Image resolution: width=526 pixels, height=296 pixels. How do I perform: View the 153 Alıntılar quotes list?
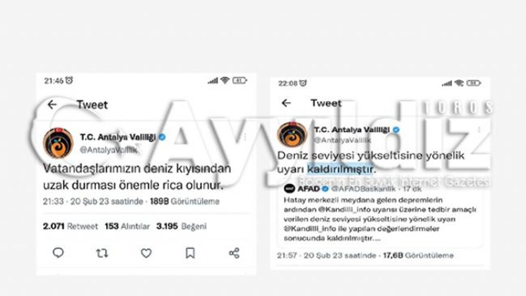tap(127, 226)
